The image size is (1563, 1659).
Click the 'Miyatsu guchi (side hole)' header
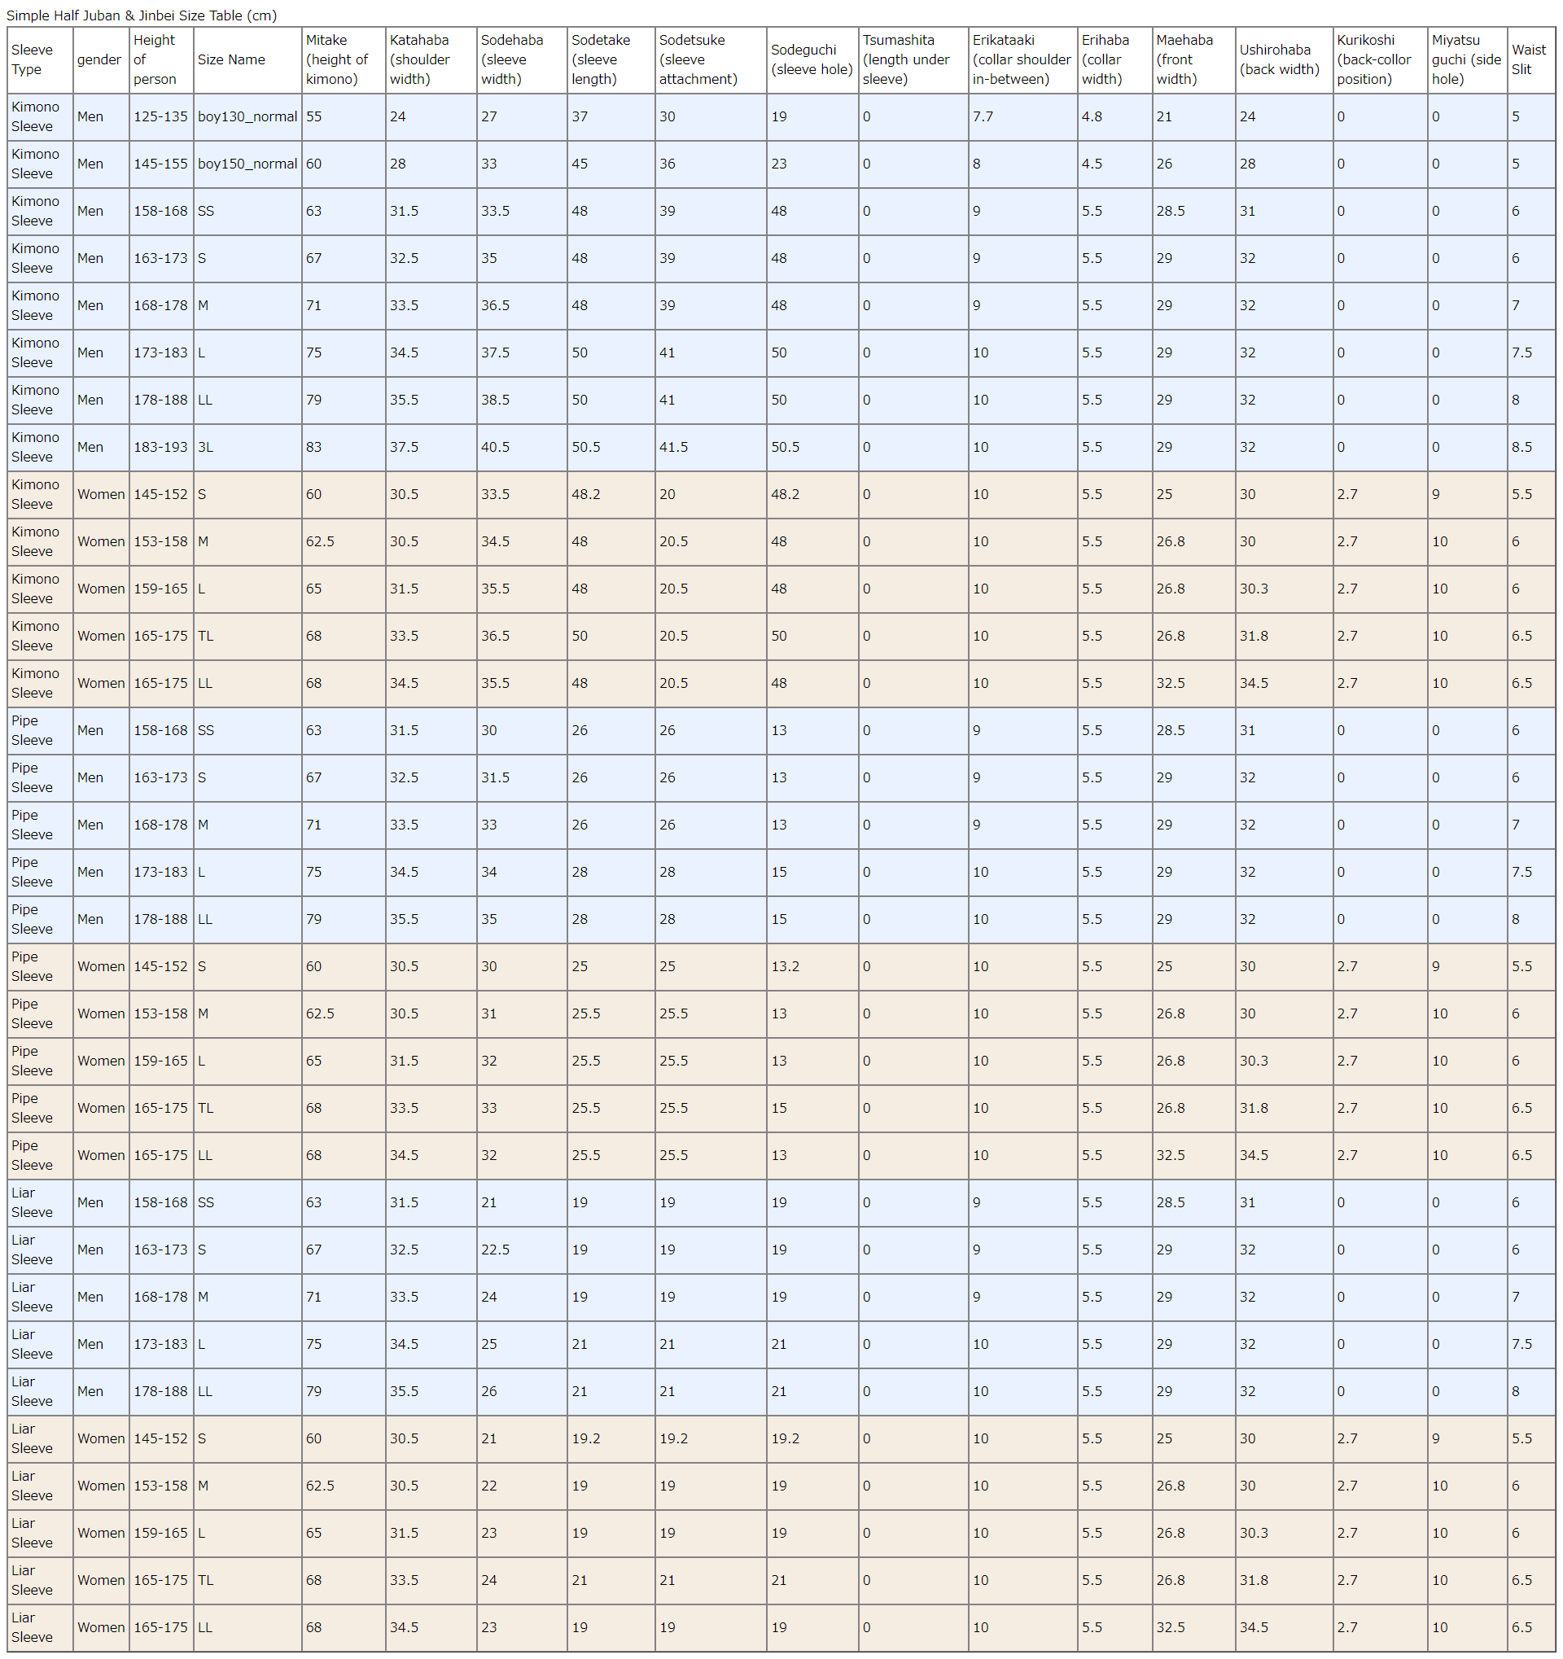click(1465, 59)
